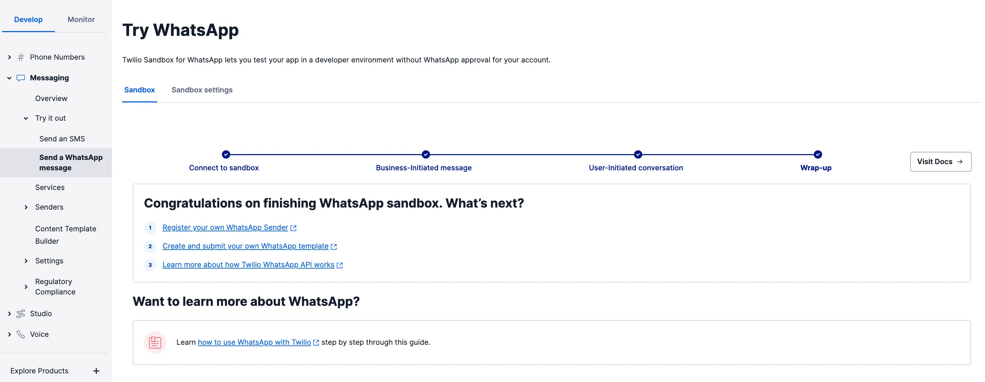Click the Visit Docs button

point(940,162)
